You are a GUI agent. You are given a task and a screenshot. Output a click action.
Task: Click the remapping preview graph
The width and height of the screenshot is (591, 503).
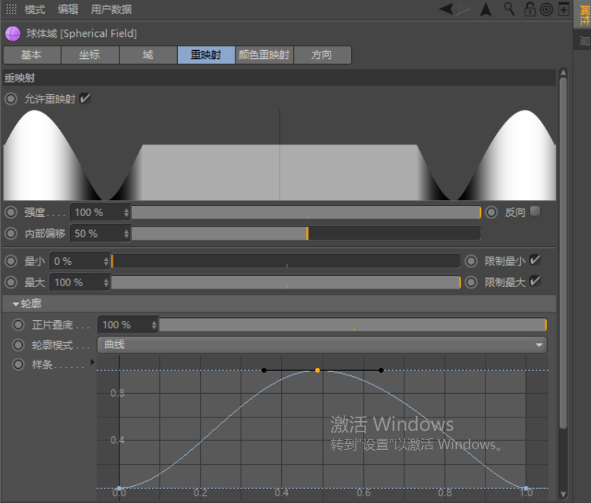280,154
